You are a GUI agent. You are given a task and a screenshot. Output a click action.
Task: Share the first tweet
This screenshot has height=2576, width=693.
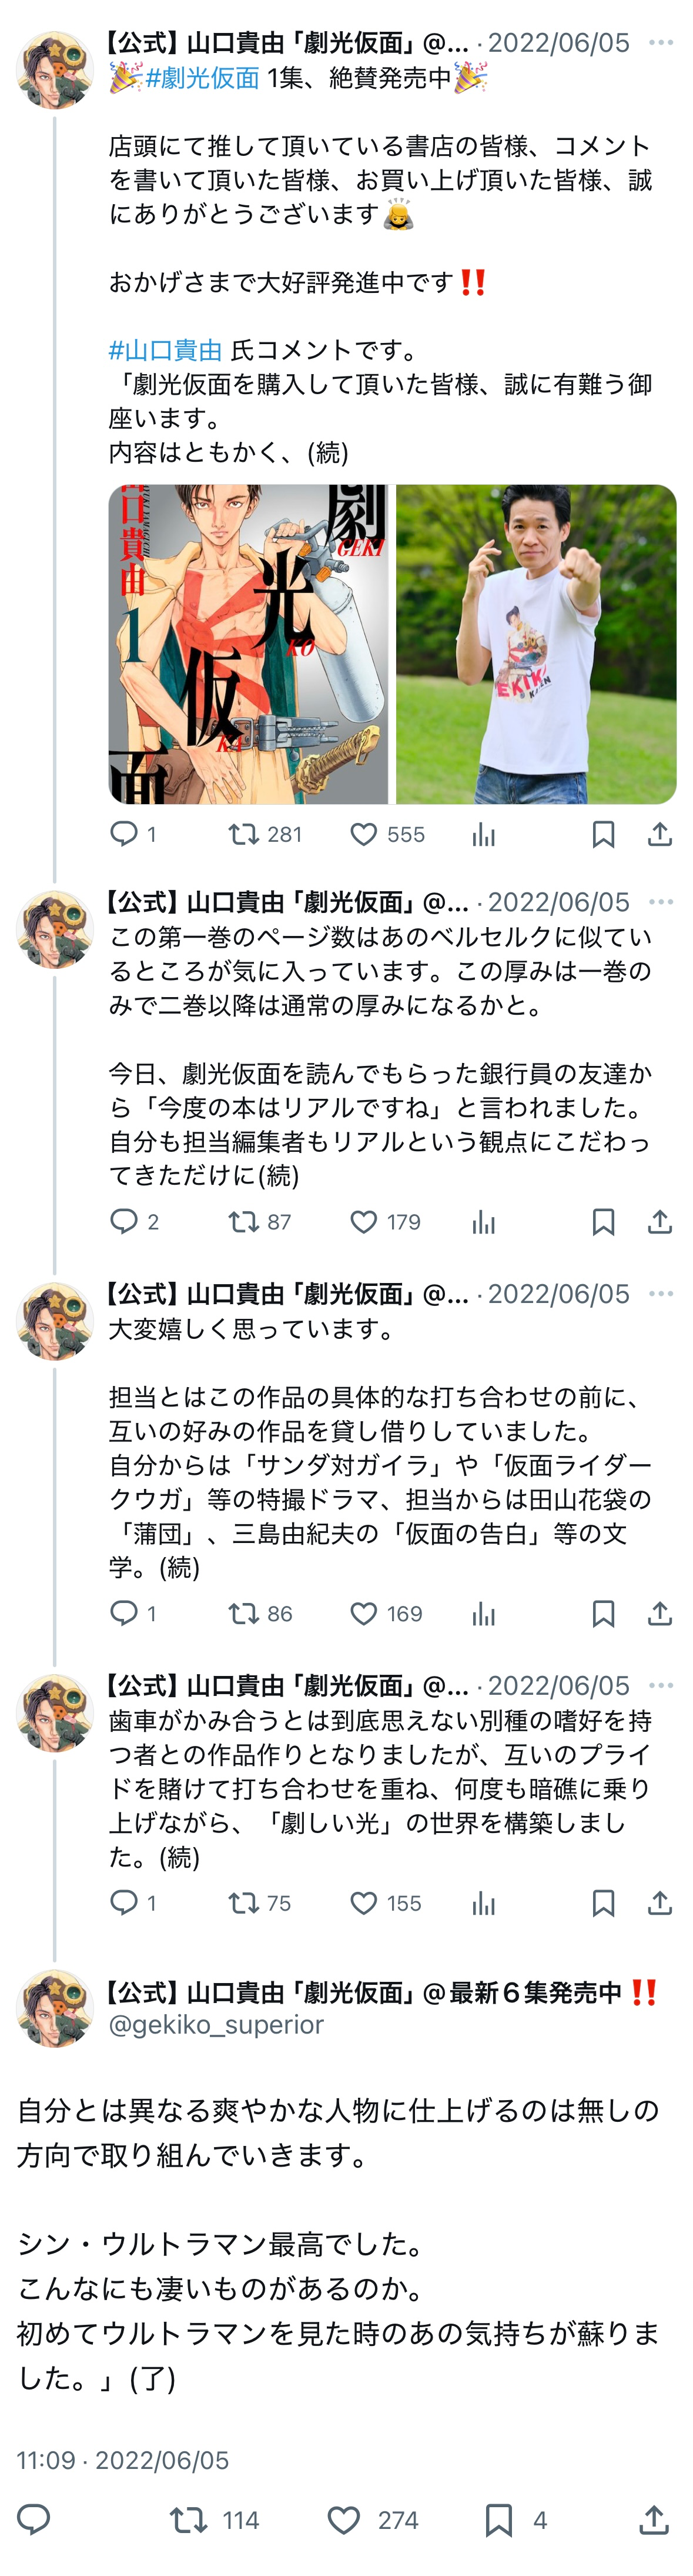tap(659, 834)
